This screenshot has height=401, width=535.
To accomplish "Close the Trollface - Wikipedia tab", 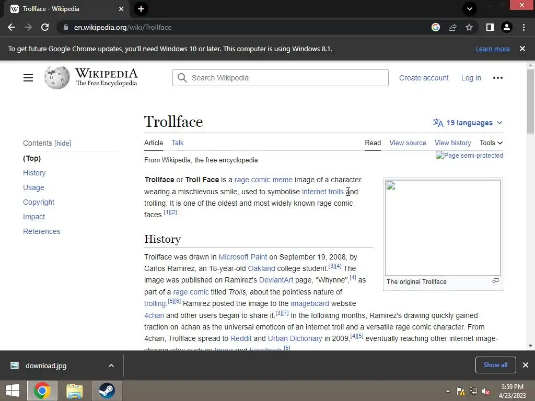I will pos(121,9).
